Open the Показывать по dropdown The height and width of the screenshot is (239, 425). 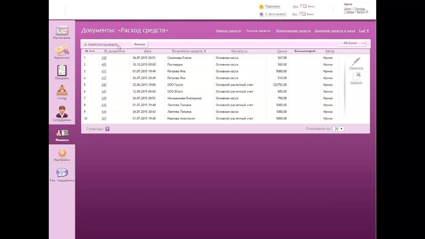pos(338,129)
